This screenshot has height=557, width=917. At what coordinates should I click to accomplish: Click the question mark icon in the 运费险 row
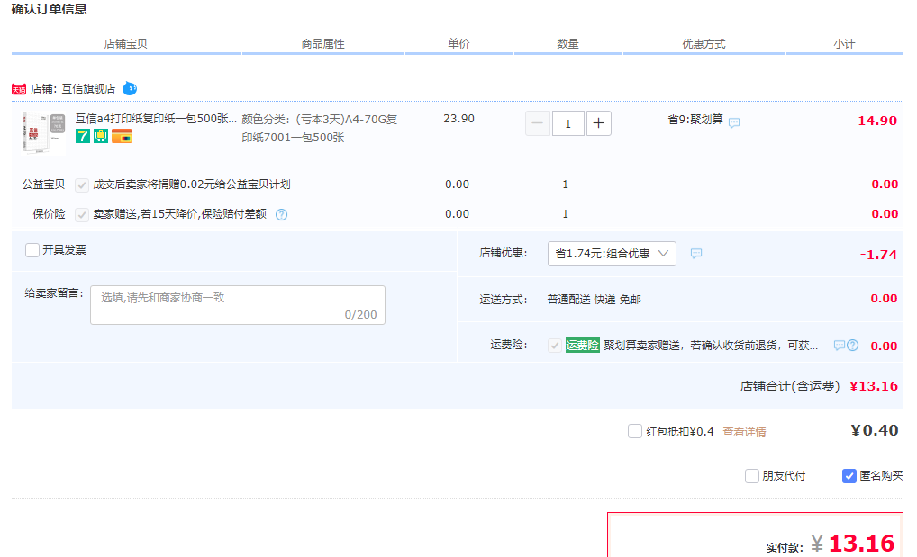tap(852, 346)
